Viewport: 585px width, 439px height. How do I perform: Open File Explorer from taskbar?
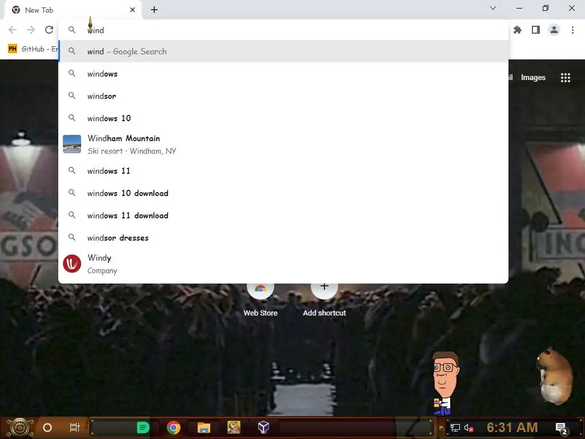pos(204,428)
